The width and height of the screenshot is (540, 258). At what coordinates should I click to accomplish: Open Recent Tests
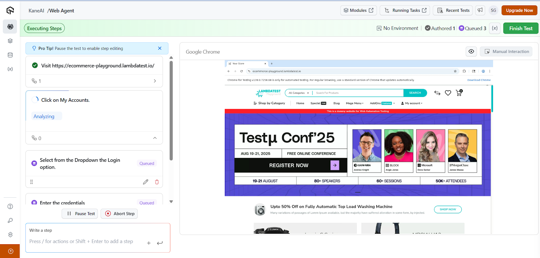point(453,10)
